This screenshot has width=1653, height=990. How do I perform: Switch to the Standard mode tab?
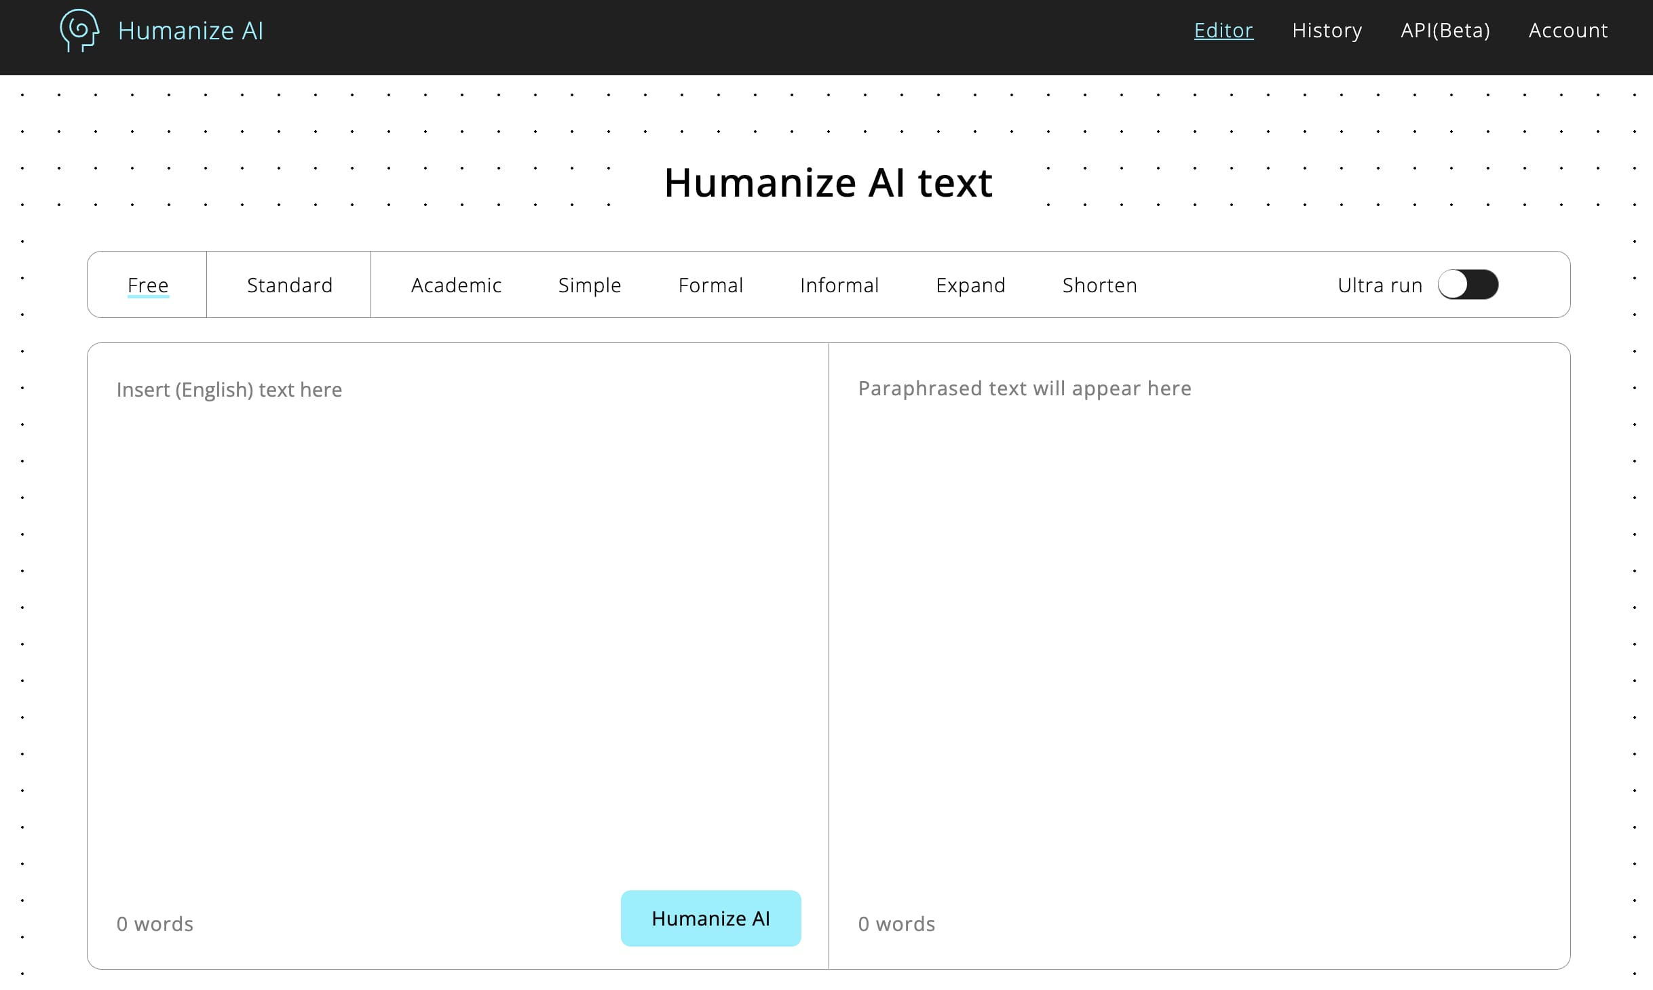(290, 285)
